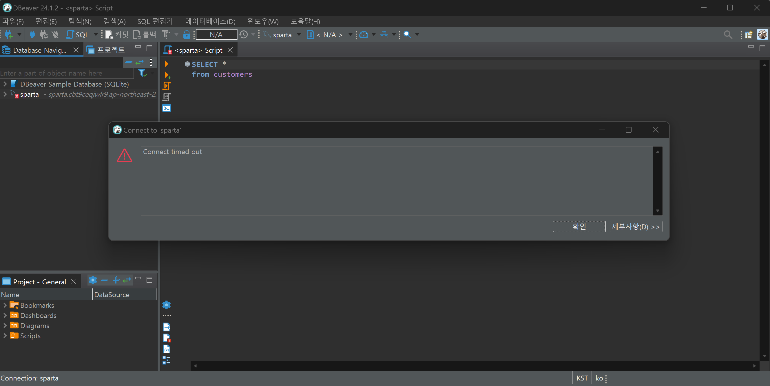
Task: Open the 데이터베이스(D) menu
Action: coord(210,21)
